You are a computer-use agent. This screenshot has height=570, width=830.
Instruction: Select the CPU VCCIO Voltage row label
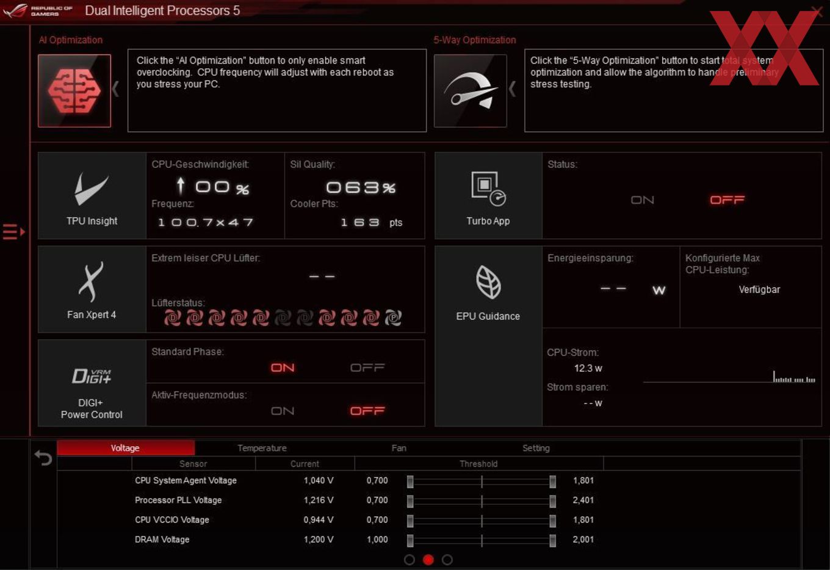point(172,519)
